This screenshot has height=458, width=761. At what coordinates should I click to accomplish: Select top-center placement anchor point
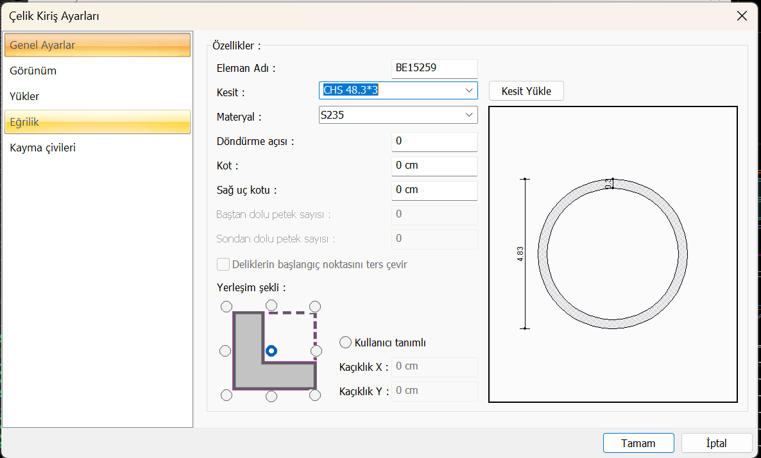(271, 305)
